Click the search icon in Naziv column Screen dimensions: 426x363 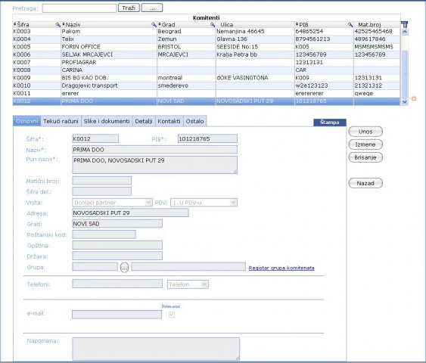154,24
